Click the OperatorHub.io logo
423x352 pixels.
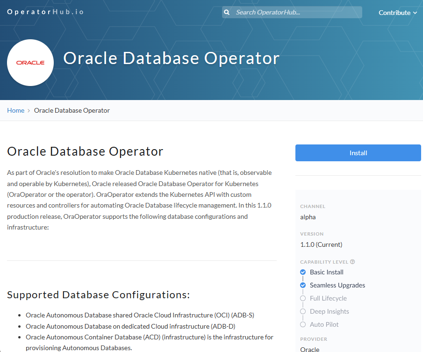pos(45,12)
